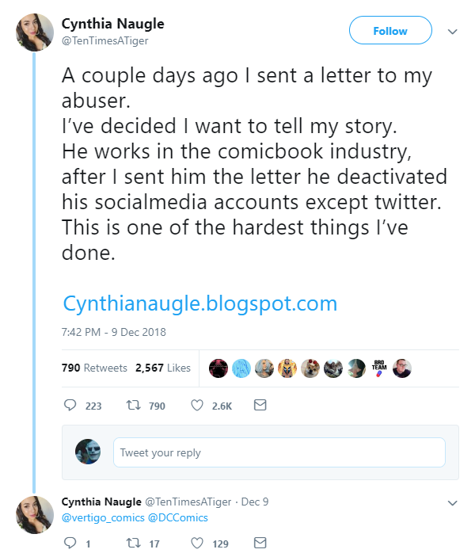Click the envelope icon under the main tweet
Viewport: 475px width, 557px height.
tap(260, 405)
